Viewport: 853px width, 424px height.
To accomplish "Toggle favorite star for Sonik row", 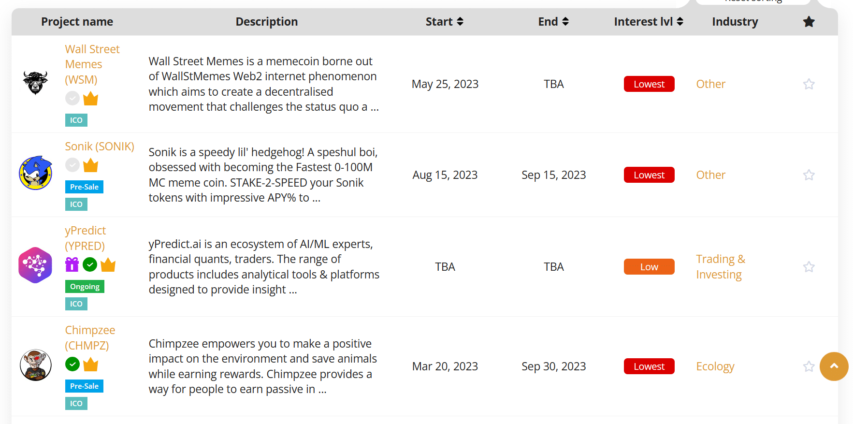I will 809,175.
